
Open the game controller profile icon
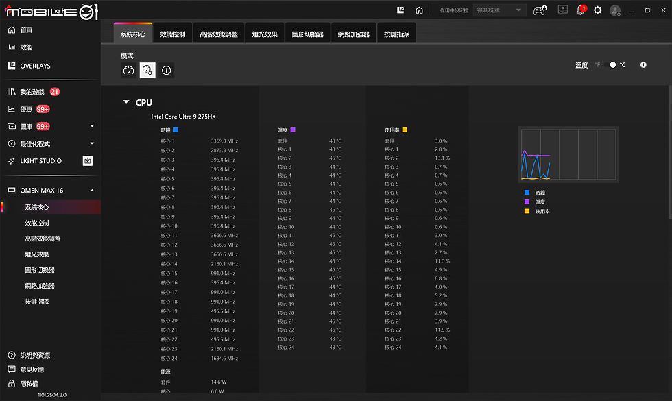point(540,10)
